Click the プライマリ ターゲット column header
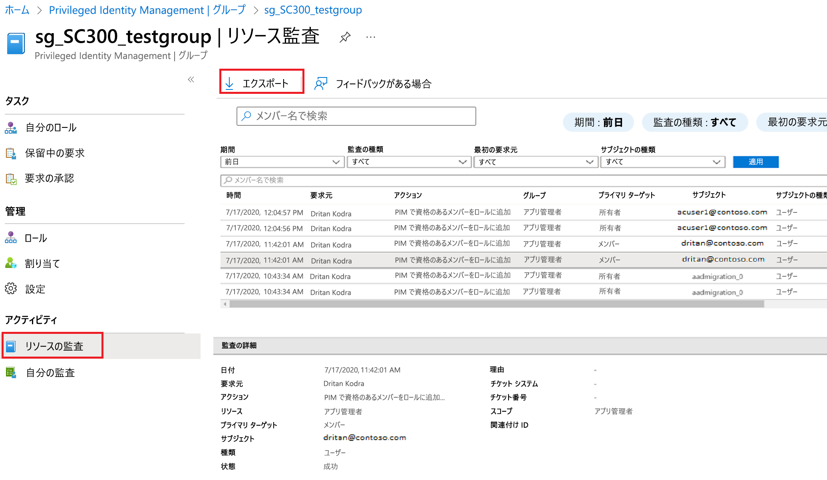The height and width of the screenshot is (480, 827). point(626,195)
